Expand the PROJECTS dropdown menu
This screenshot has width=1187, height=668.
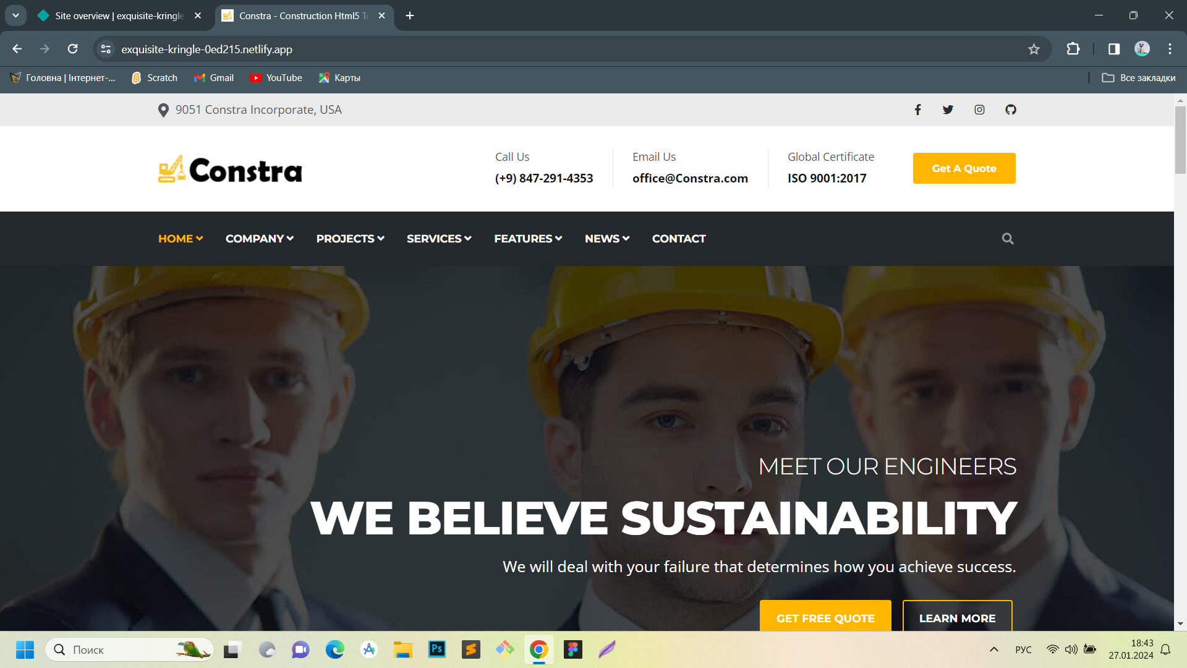(x=351, y=239)
